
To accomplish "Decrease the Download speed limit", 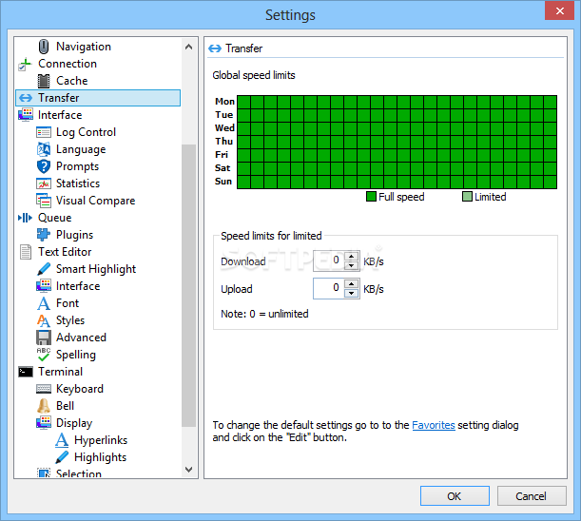I will 351,265.
